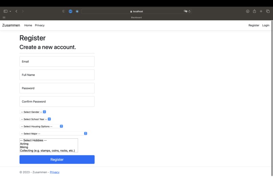
Task: Open the favorites grid icon
Action: (x=4, y=17)
